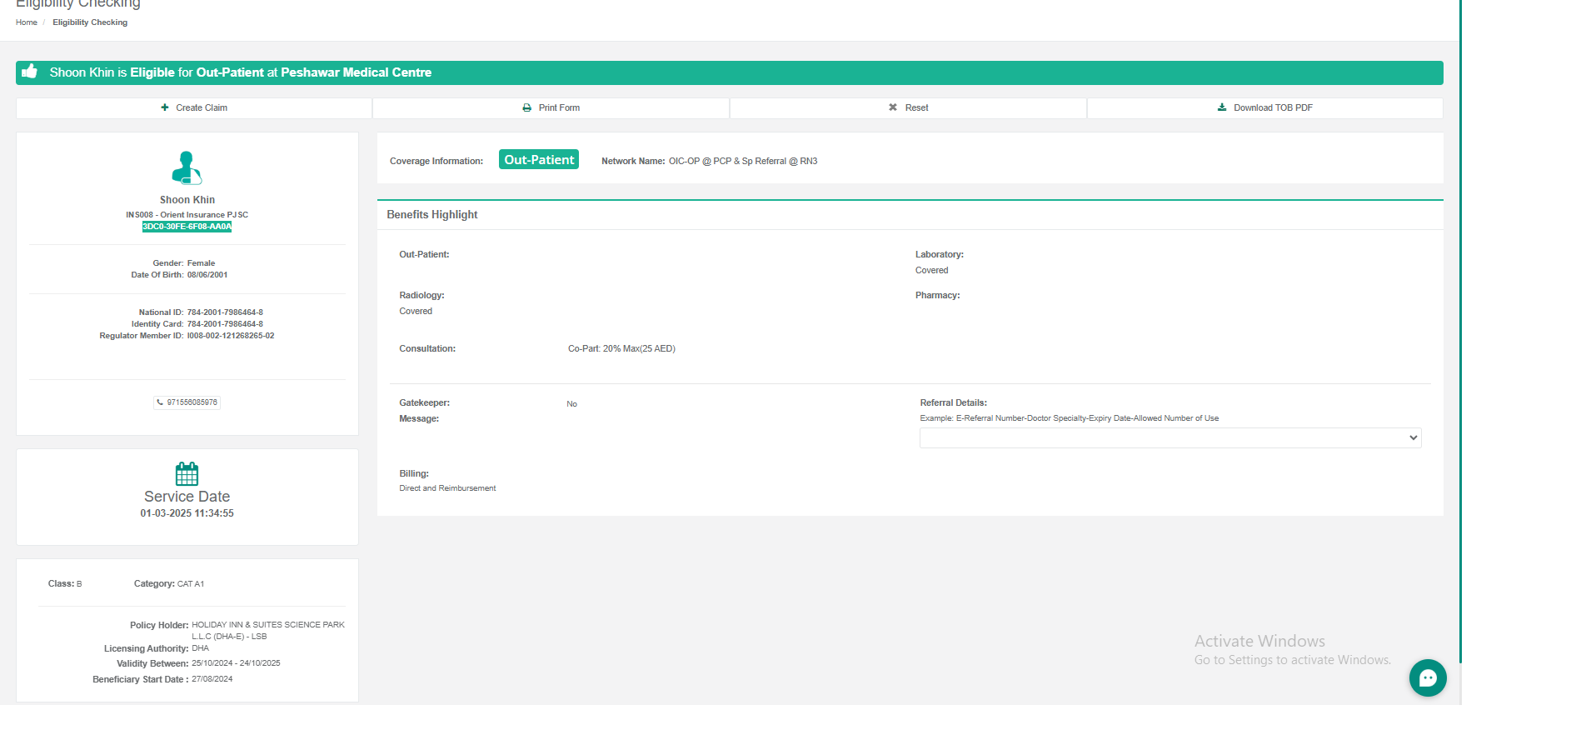Click the Benefits Highlight panel header
The width and height of the screenshot is (1591, 730).
[x=432, y=215]
